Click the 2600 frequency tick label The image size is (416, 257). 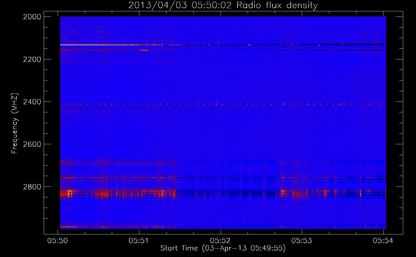coord(32,144)
